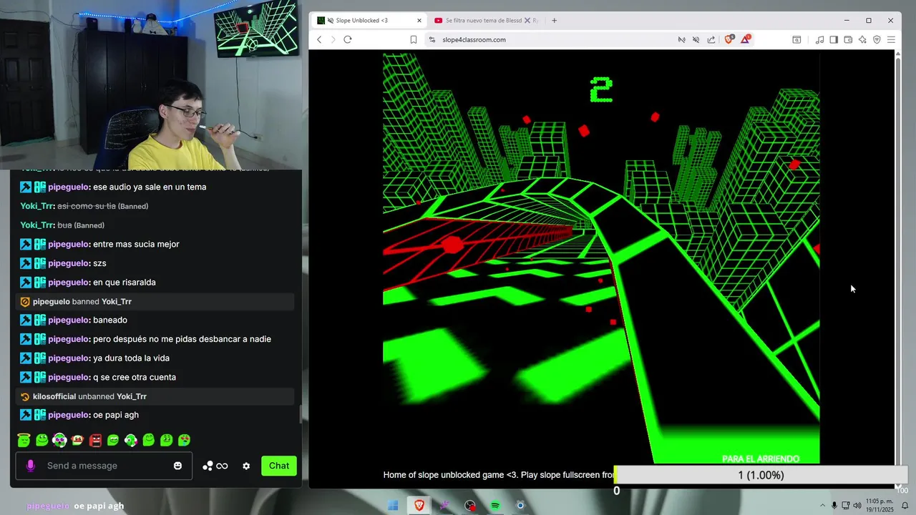Open the Brave VPN shield icon
916x515 pixels.
coord(877,39)
